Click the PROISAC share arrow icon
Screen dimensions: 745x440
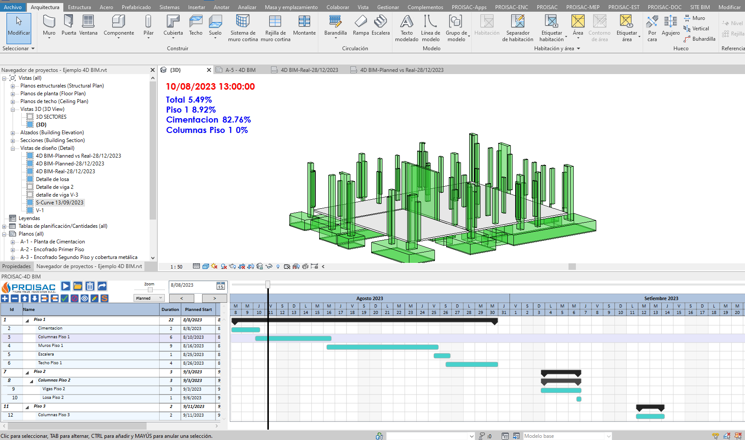click(x=102, y=286)
